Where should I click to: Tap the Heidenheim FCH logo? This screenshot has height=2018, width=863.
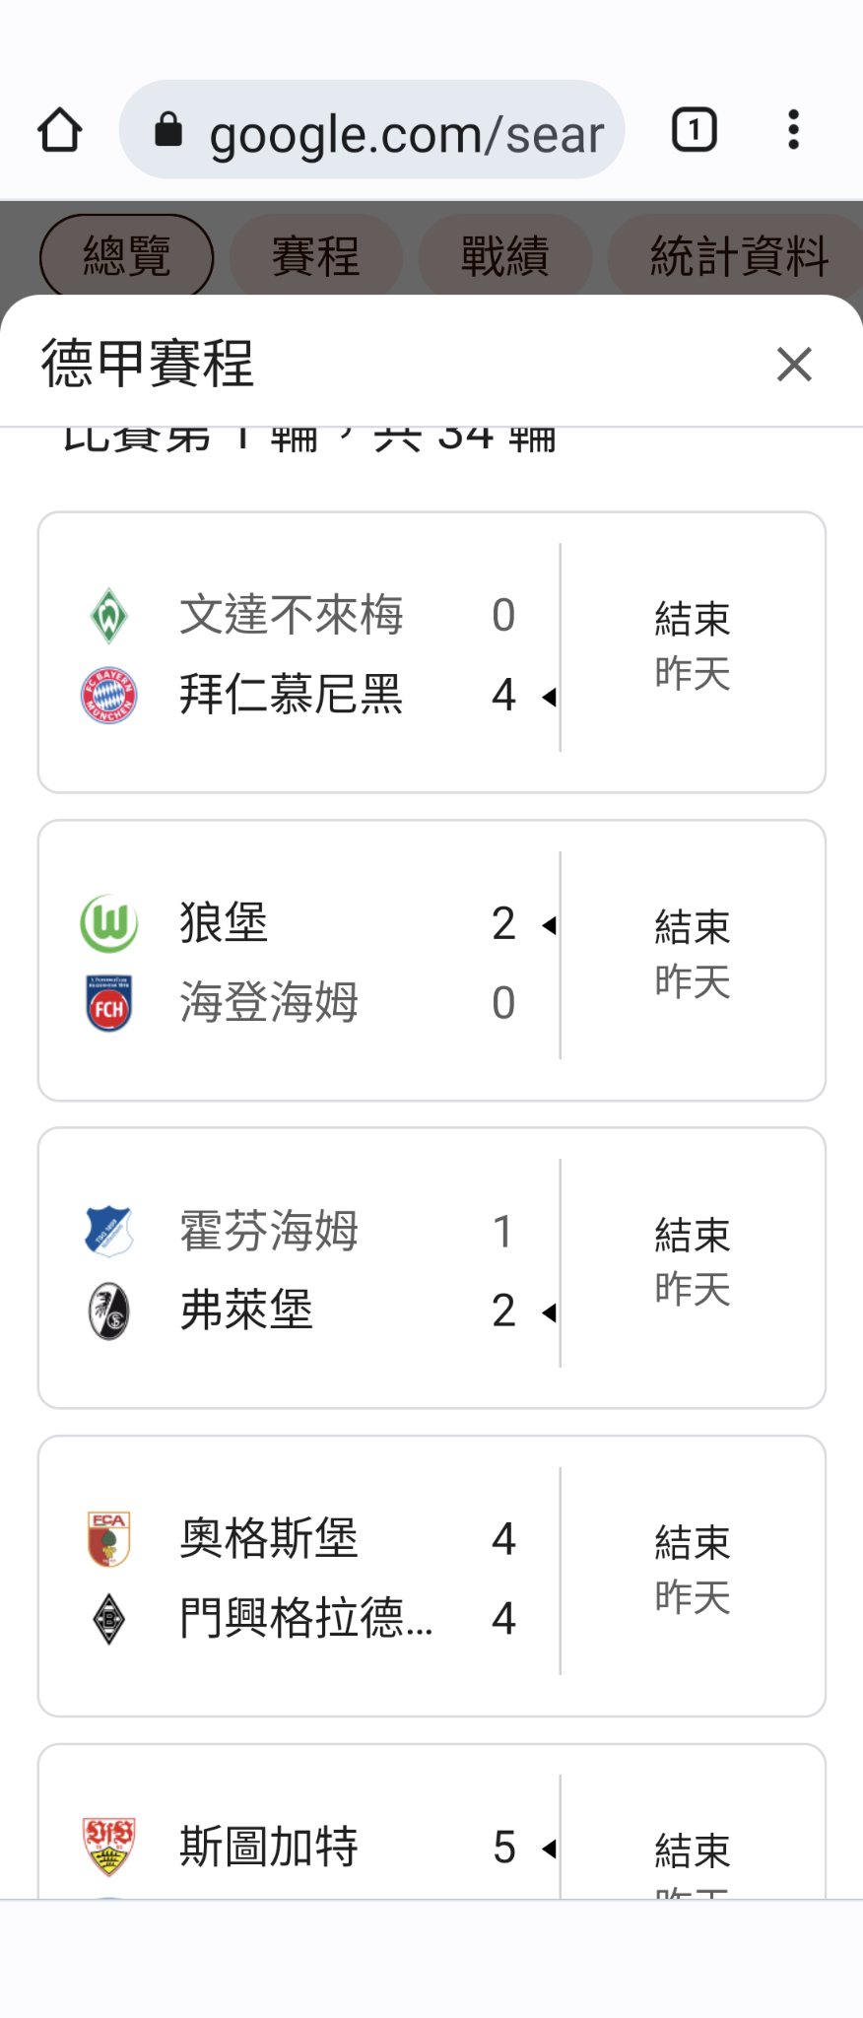(x=108, y=1003)
